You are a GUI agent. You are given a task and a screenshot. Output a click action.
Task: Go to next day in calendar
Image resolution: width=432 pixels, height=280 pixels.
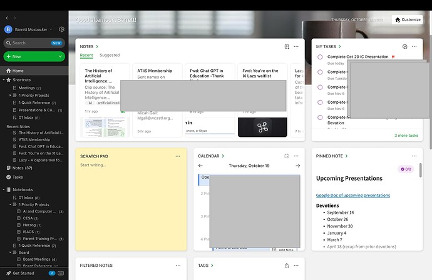click(297, 166)
